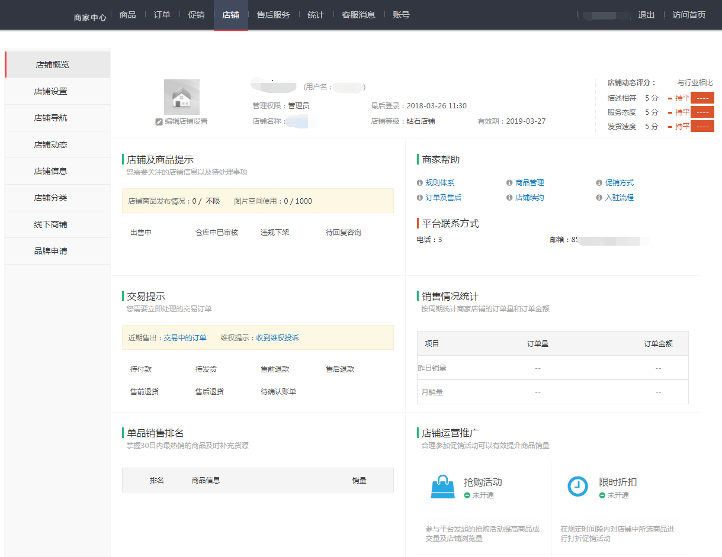The width and height of the screenshot is (722, 557).
Task: Open the 商品管理 help link
Action: [x=530, y=183]
